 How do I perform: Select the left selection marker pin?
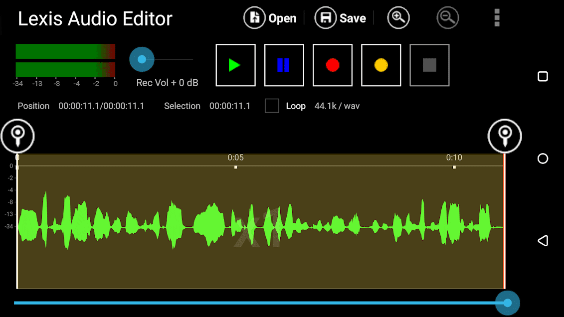click(17, 136)
